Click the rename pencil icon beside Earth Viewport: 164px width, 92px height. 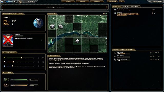click(10, 17)
